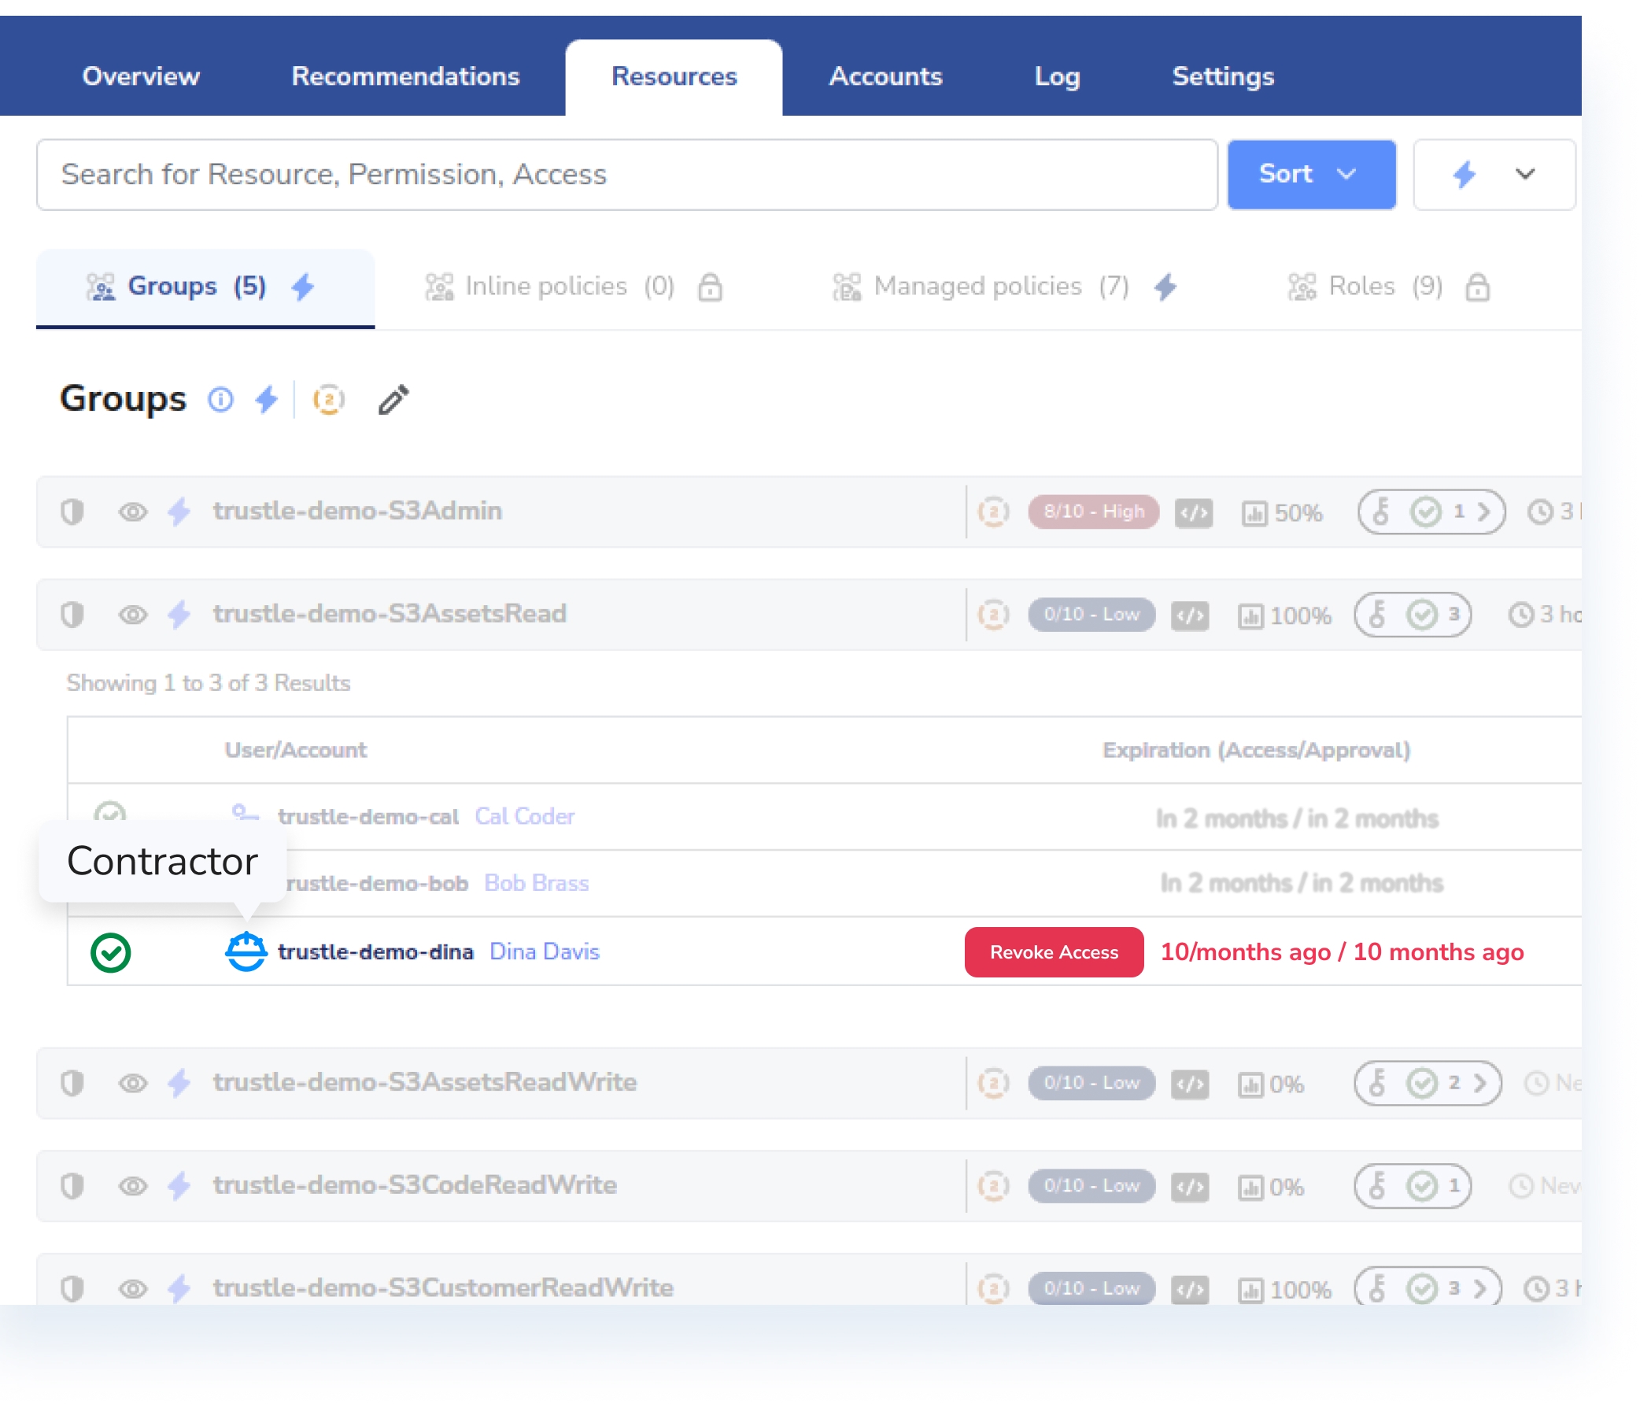Toggle visibility eye on trustle-demo-S3CustomerReadWrite row
Screen dimensions: 1651x1415
[133, 1288]
